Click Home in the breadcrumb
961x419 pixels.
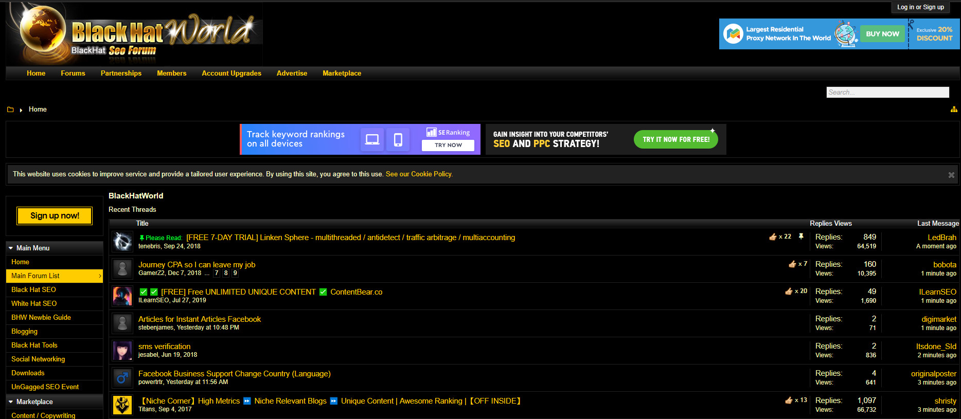38,109
